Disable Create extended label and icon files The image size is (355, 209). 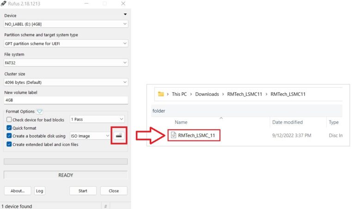(x=9, y=144)
